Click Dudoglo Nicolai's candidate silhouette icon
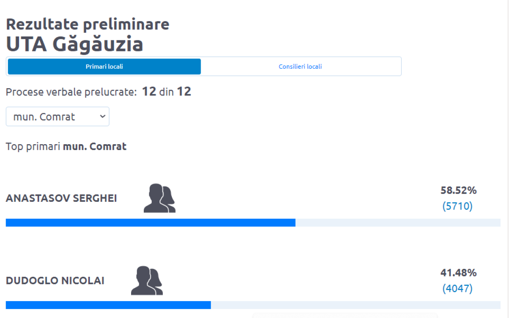 147,280
